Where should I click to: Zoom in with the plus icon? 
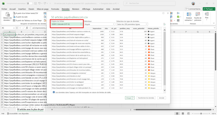pos(209,114)
